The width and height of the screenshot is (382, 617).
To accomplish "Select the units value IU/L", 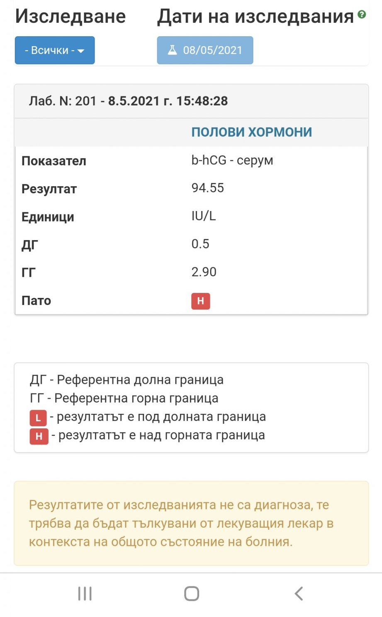I will pos(203,216).
